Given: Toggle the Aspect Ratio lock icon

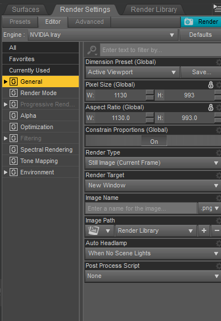Looking at the screenshot, I should point(211,108).
